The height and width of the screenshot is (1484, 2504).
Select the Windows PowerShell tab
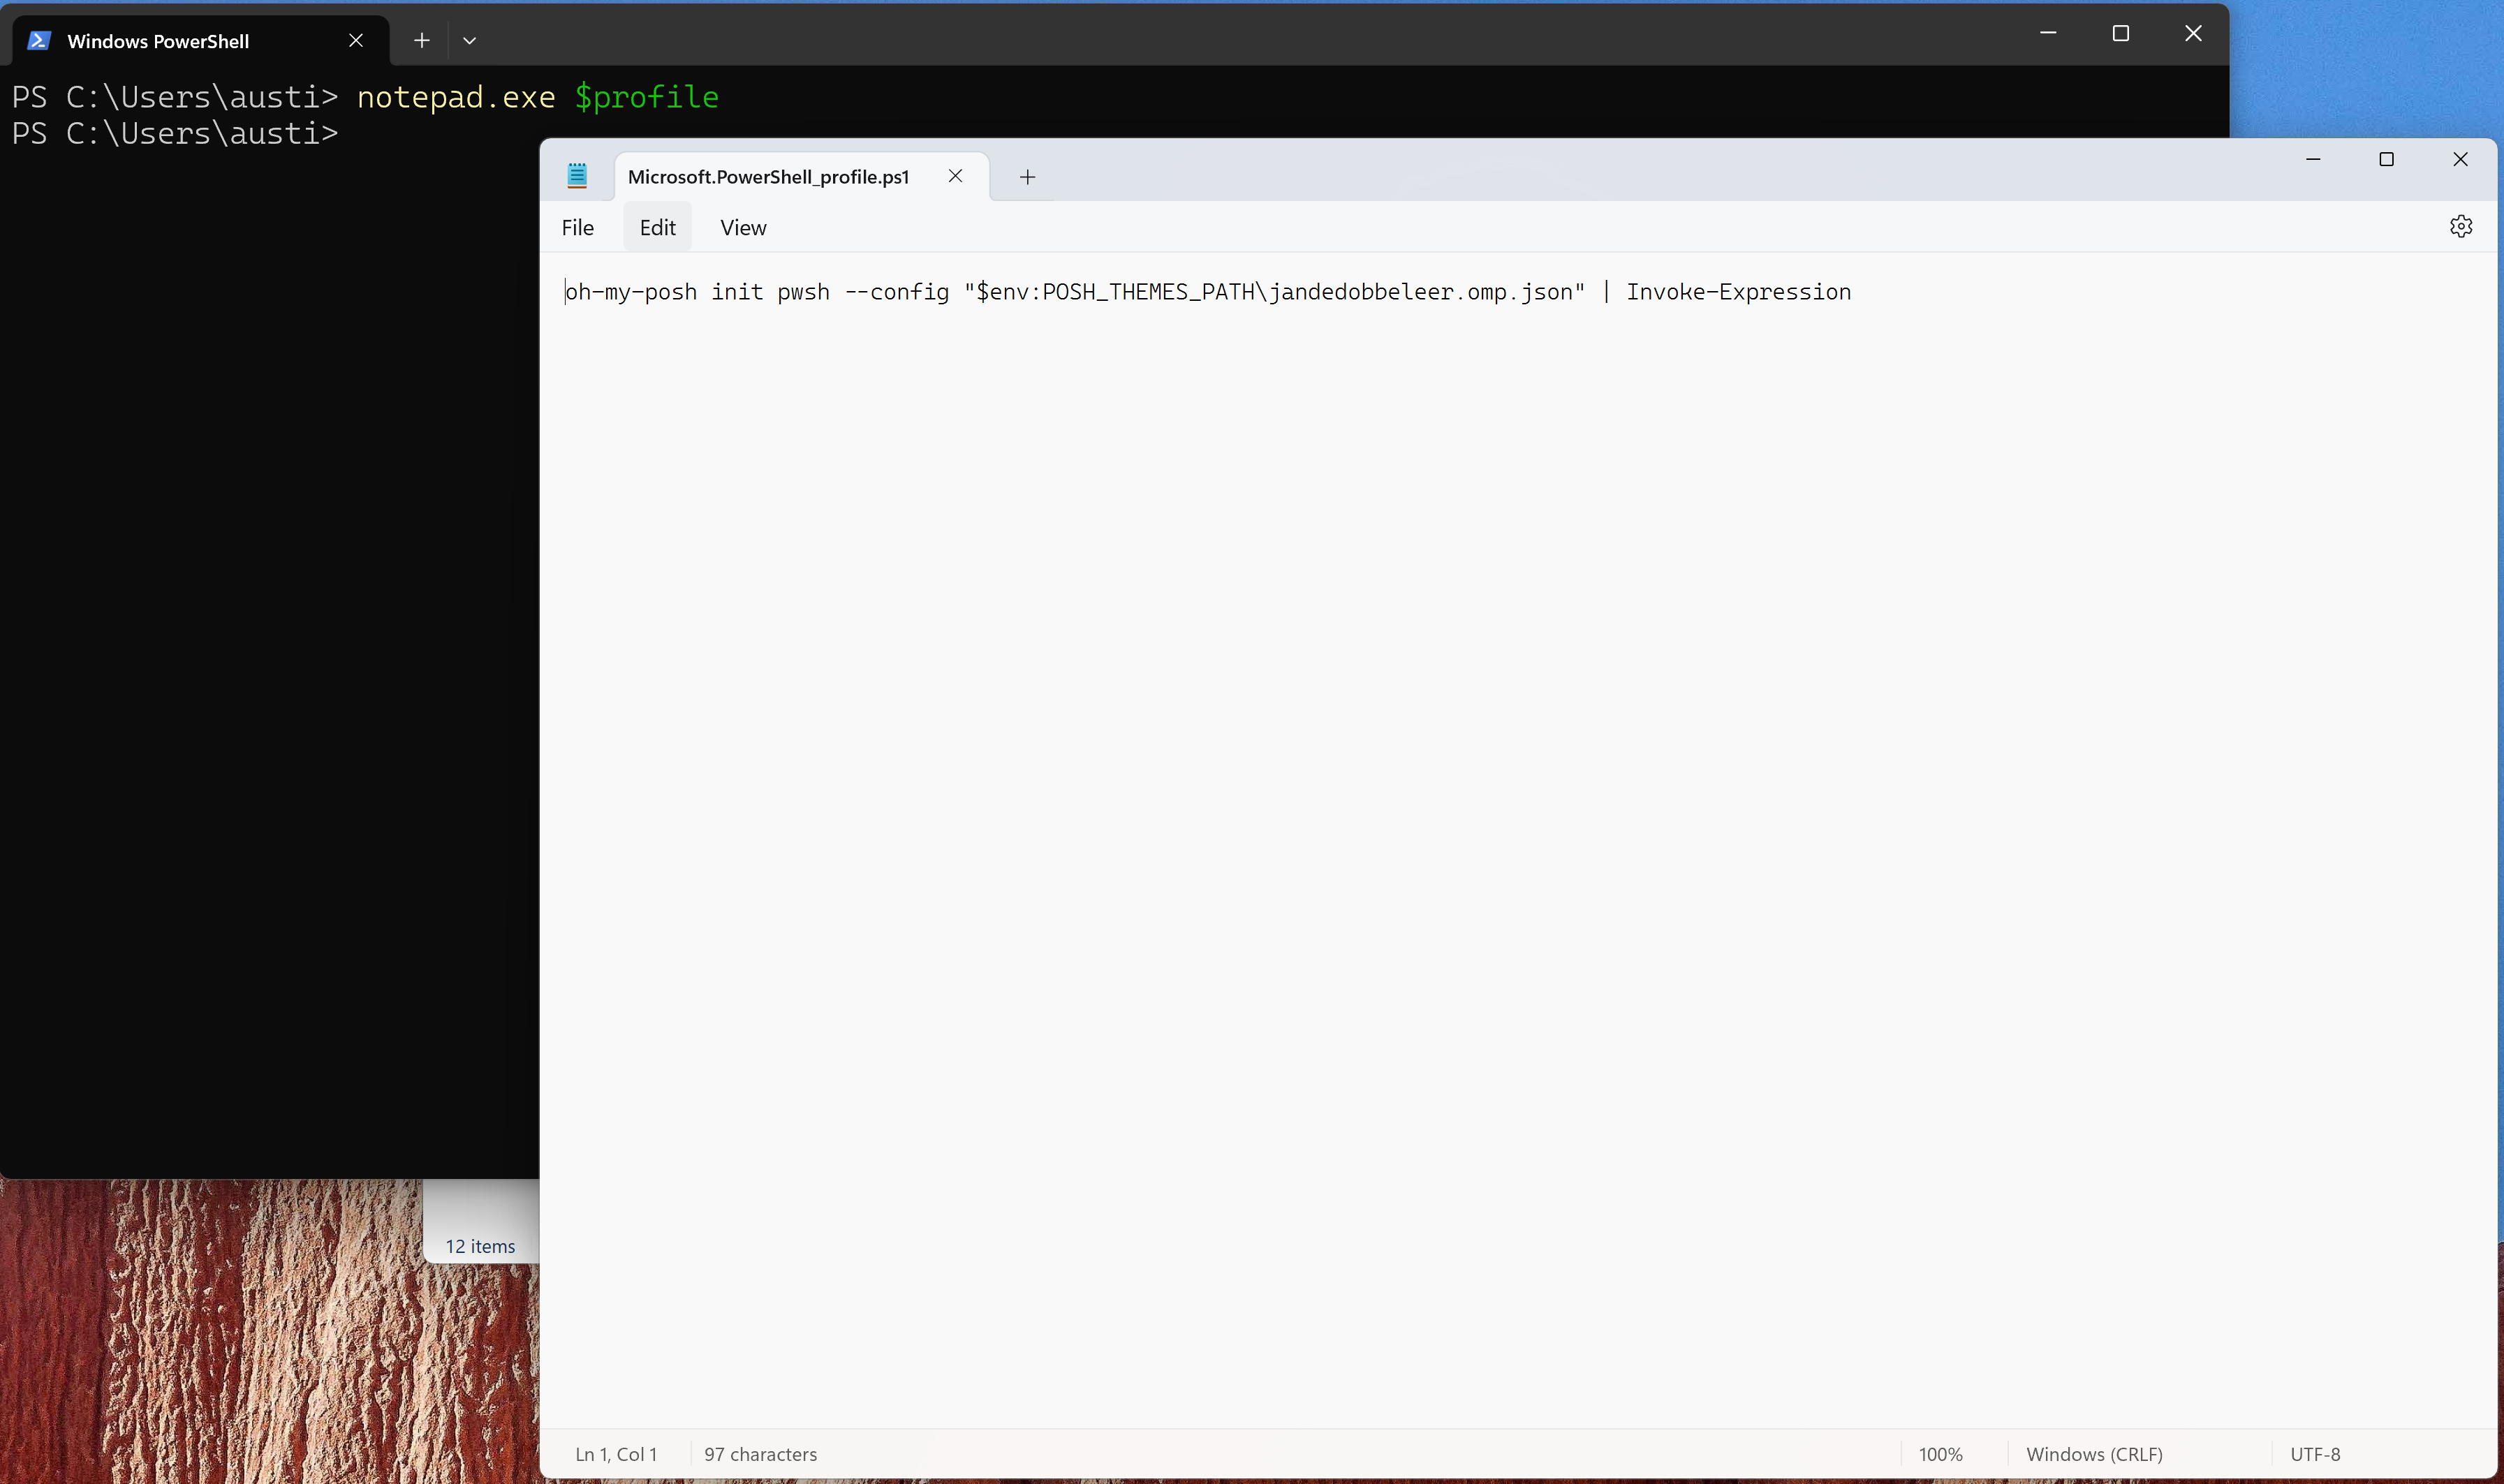pos(158,41)
